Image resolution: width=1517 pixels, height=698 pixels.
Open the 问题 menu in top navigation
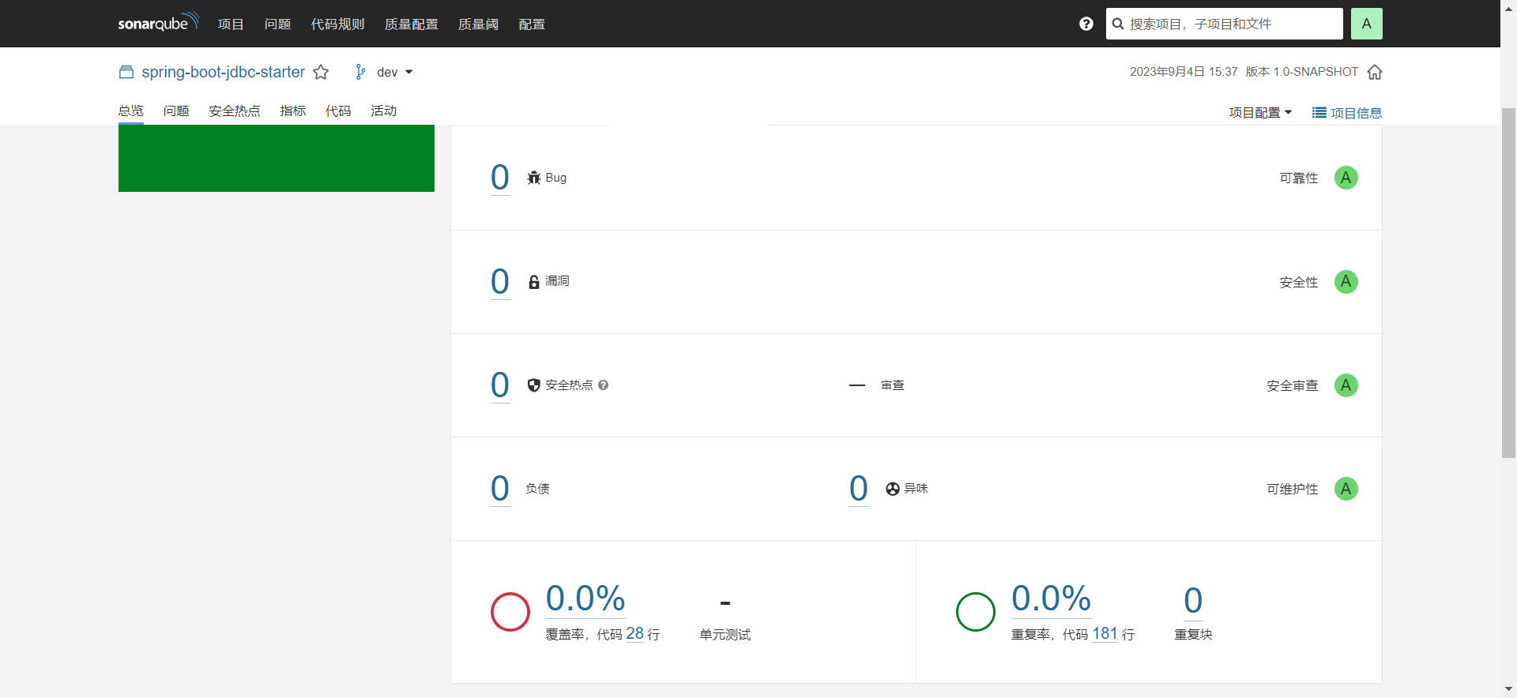tap(277, 24)
